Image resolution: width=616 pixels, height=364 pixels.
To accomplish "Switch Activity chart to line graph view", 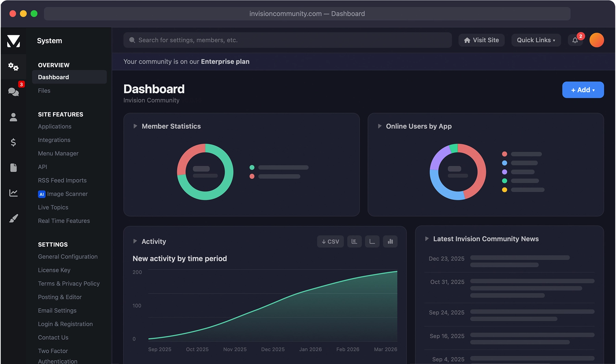I will click(x=372, y=241).
